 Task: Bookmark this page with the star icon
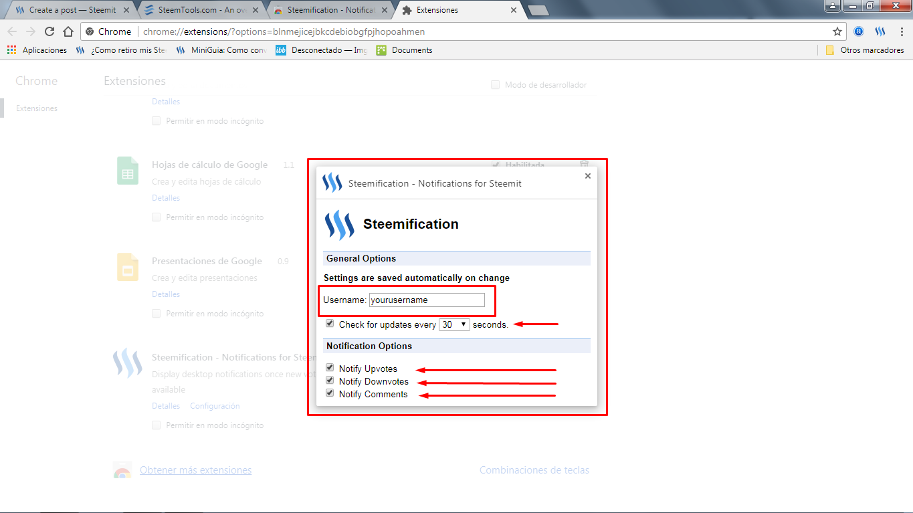837,31
